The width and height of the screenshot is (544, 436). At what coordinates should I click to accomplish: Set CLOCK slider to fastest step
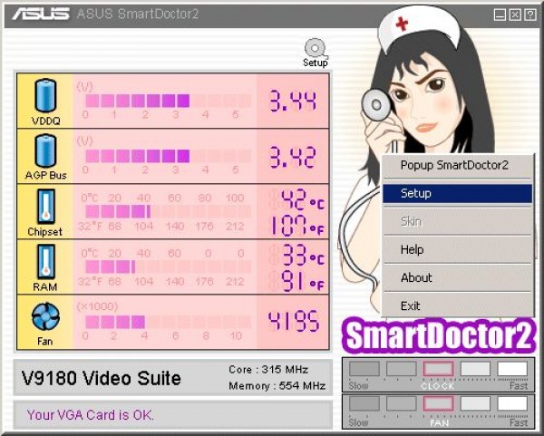tap(512, 368)
